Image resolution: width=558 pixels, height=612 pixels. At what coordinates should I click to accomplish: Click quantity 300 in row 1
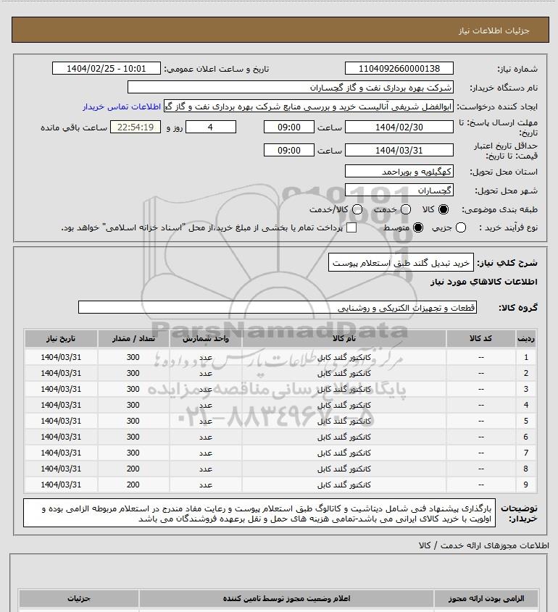point(133,358)
